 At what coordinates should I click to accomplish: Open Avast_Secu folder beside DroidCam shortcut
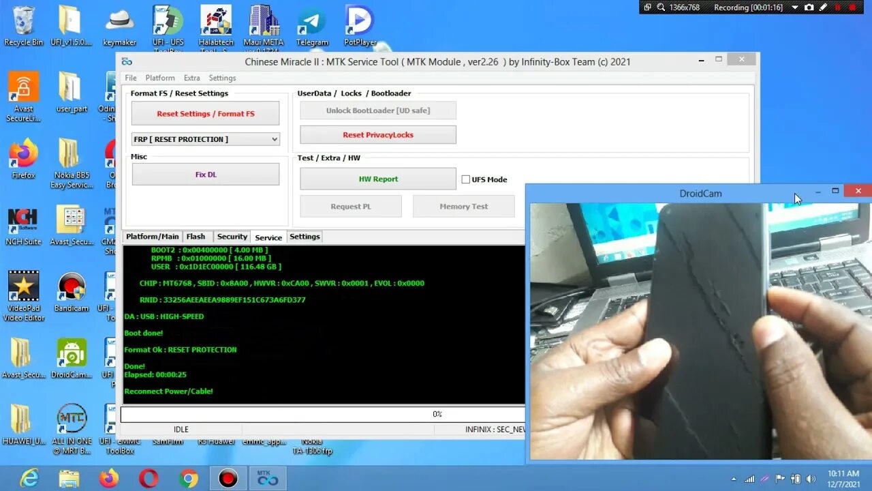[x=23, y=359]
